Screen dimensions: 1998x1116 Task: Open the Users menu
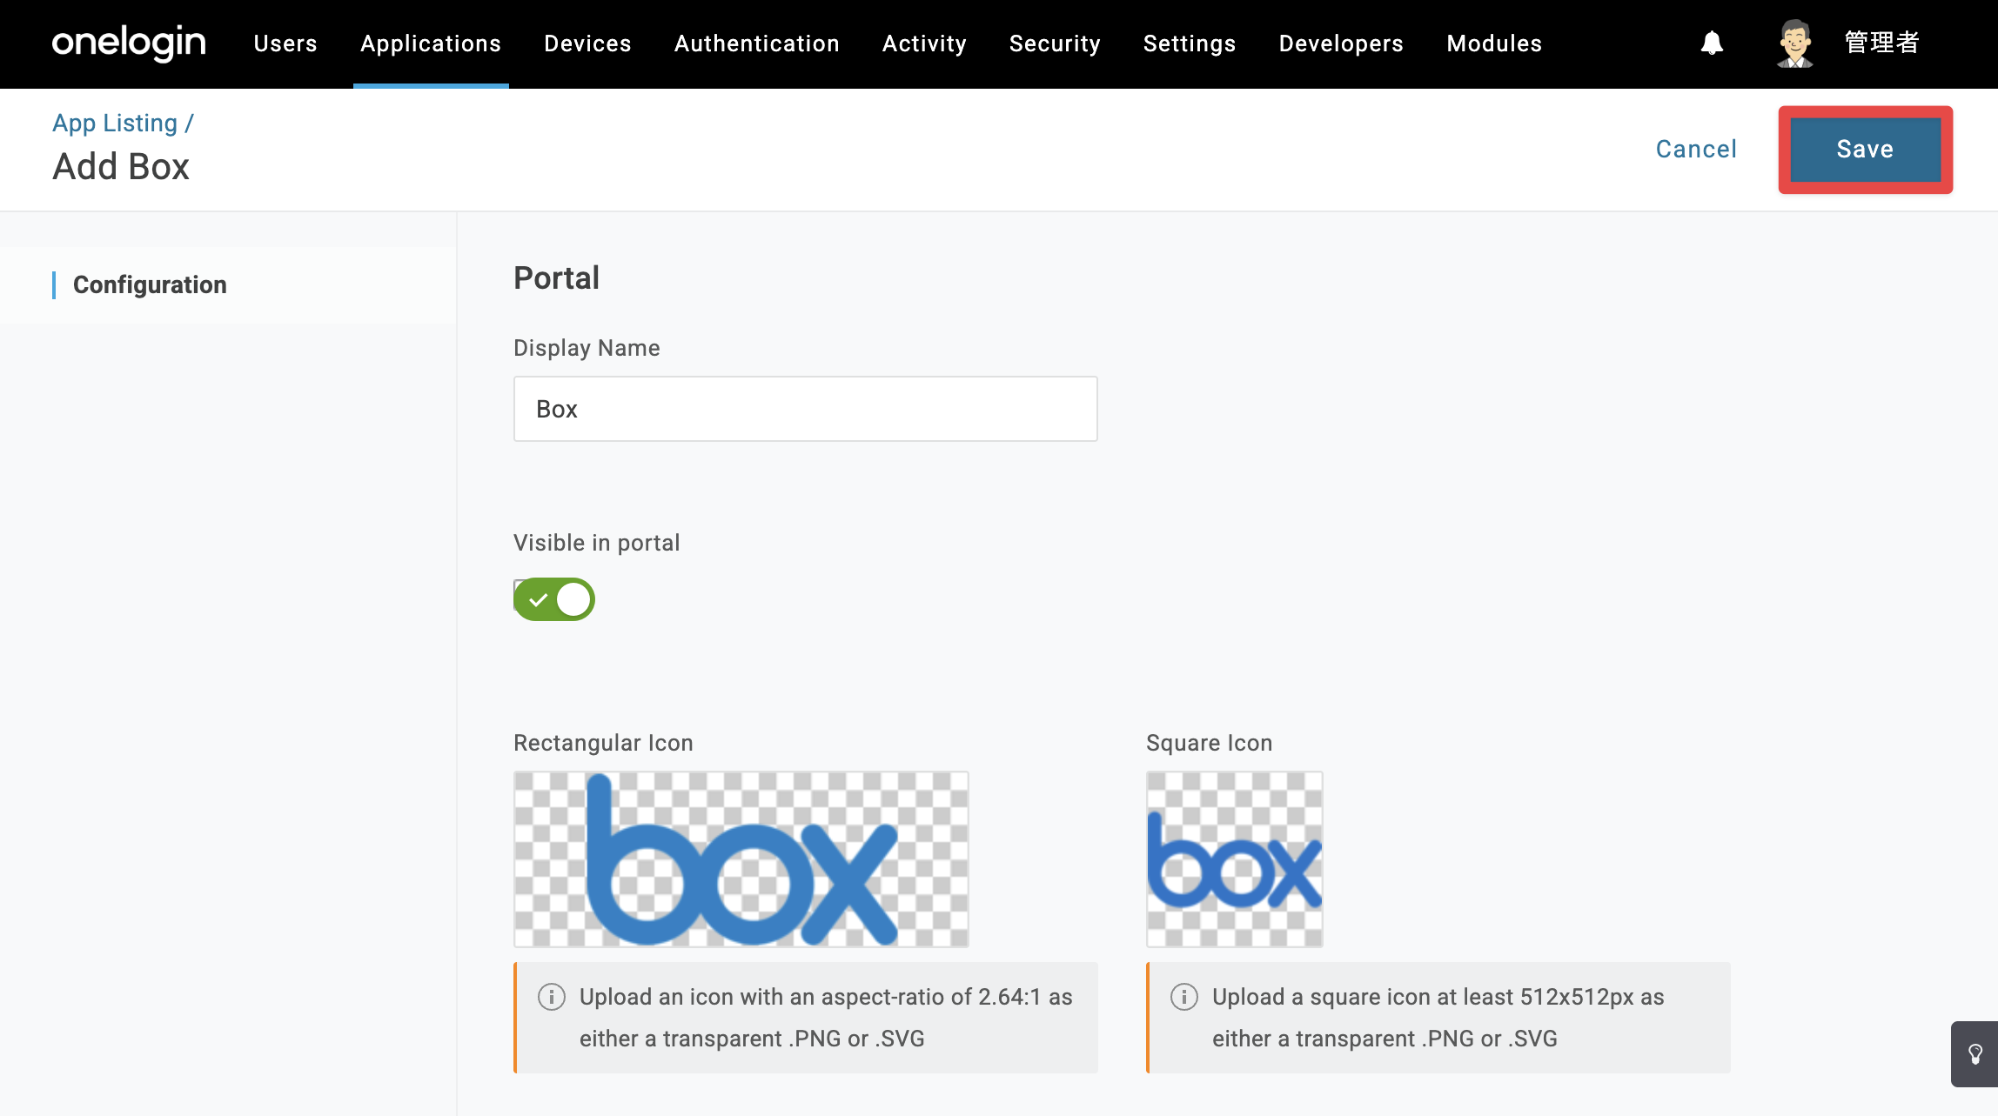(x=285, y=43)
